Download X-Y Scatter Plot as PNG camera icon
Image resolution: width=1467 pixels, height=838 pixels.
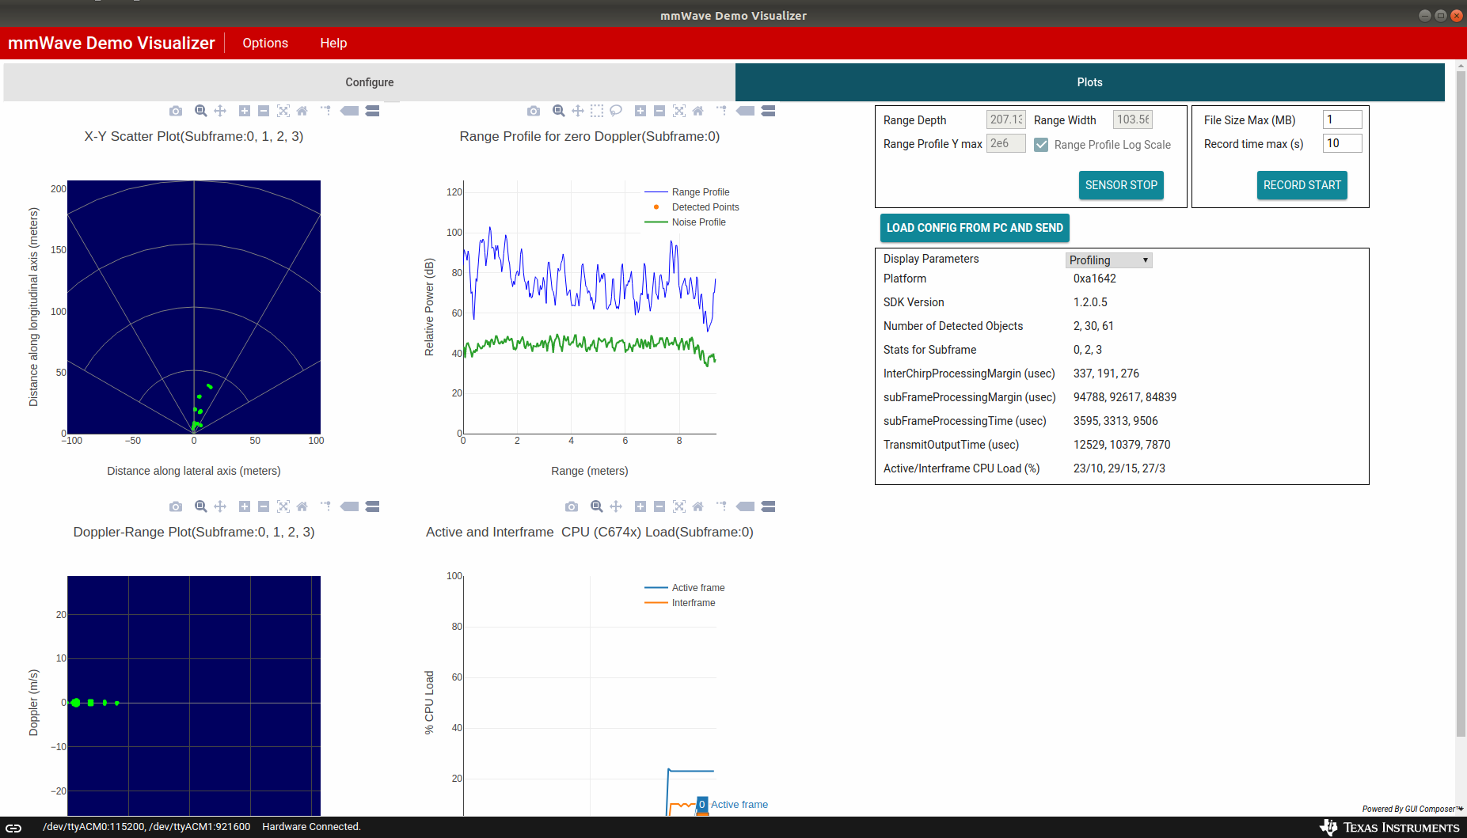tap(176, 111)
